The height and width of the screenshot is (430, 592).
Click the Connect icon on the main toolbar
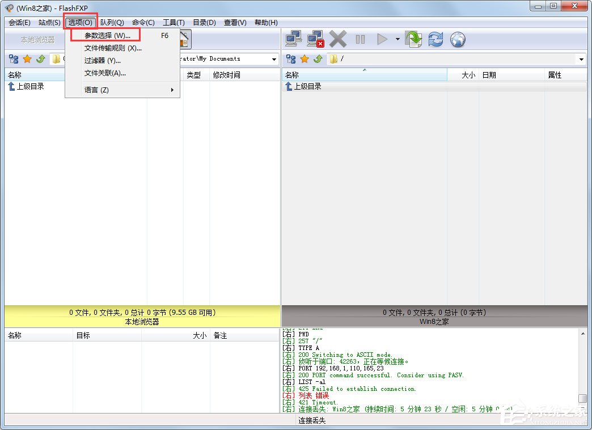(293, 39)
